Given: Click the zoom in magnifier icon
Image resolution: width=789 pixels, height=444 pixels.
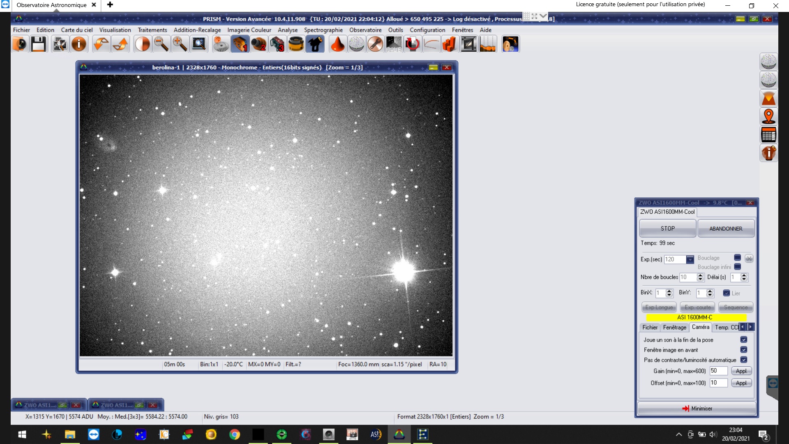Looking at the screenshot, I should click(180, 44).
